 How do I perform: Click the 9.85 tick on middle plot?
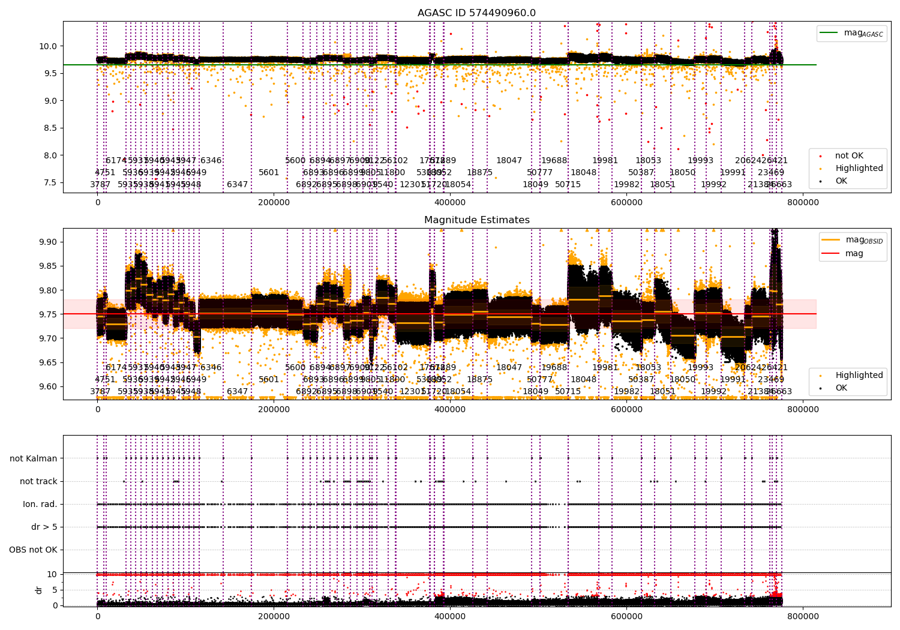coord(48,266)
